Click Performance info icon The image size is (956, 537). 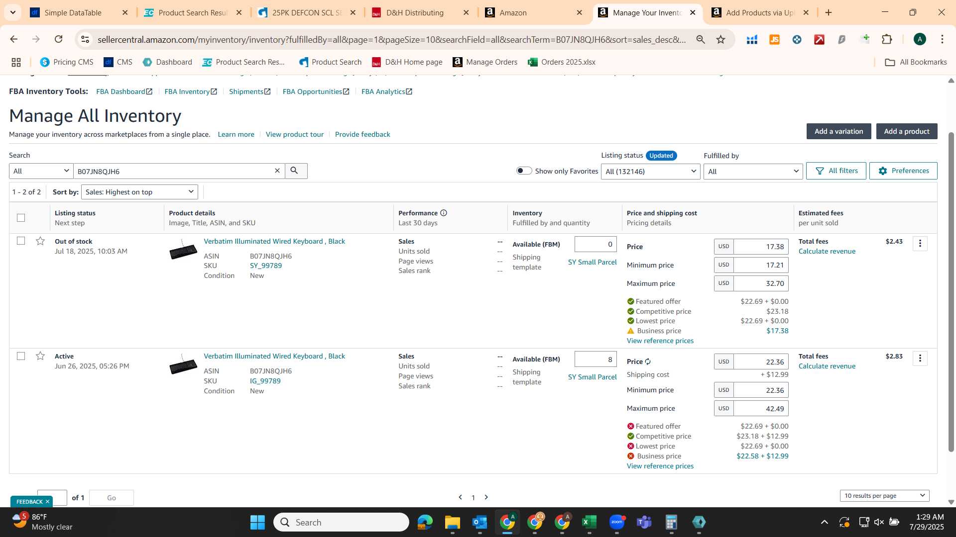[x=444, y=213]
